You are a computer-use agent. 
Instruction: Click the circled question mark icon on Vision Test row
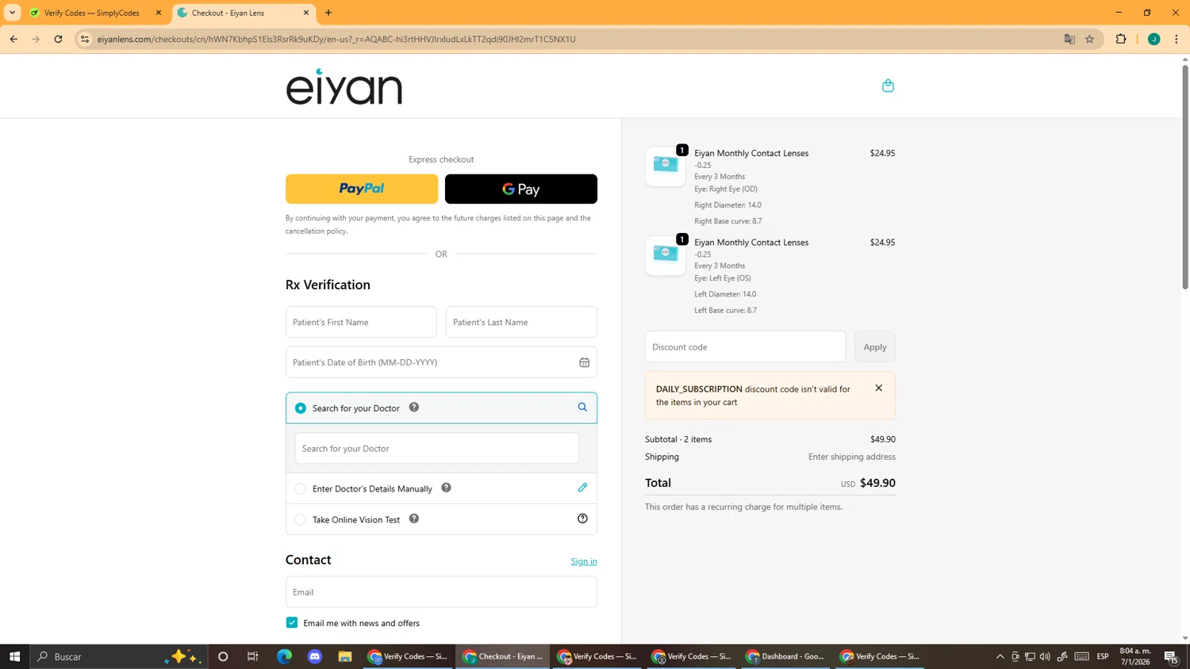click(582, 518)
